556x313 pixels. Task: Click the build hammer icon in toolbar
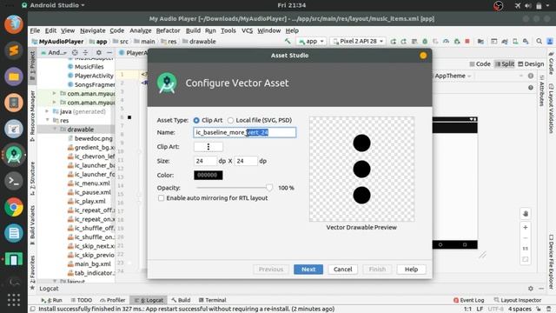(288, 42)
